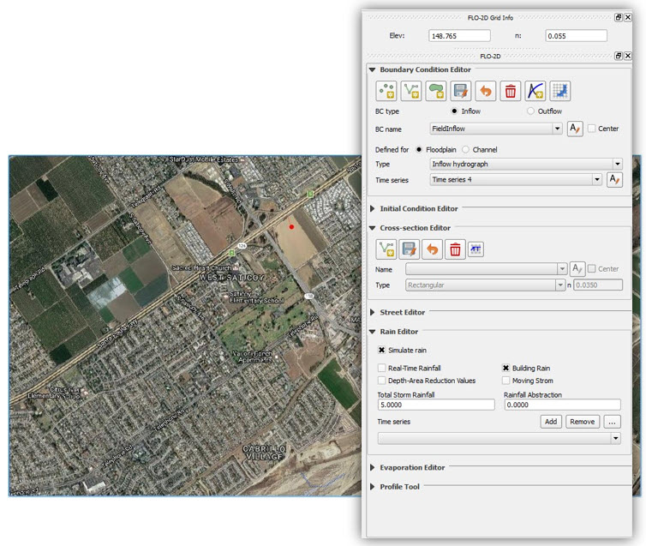Click the Add button for rain time series

pyautogui.click(x=551, y=422)
